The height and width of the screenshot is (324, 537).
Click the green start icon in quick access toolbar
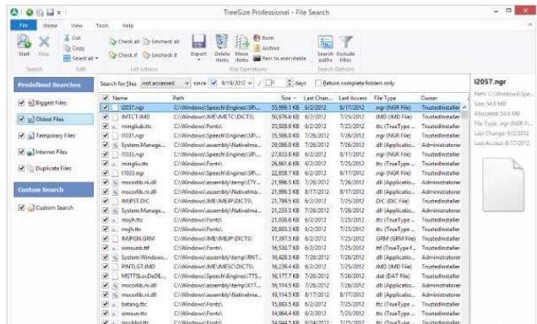pyautogui.click(x=30, y=13)
